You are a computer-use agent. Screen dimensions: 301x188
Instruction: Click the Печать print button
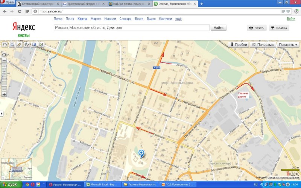click(x=256, y=28)
